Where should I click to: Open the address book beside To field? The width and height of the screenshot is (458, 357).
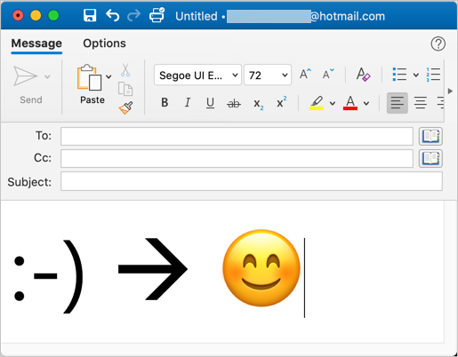pos(430,137)
